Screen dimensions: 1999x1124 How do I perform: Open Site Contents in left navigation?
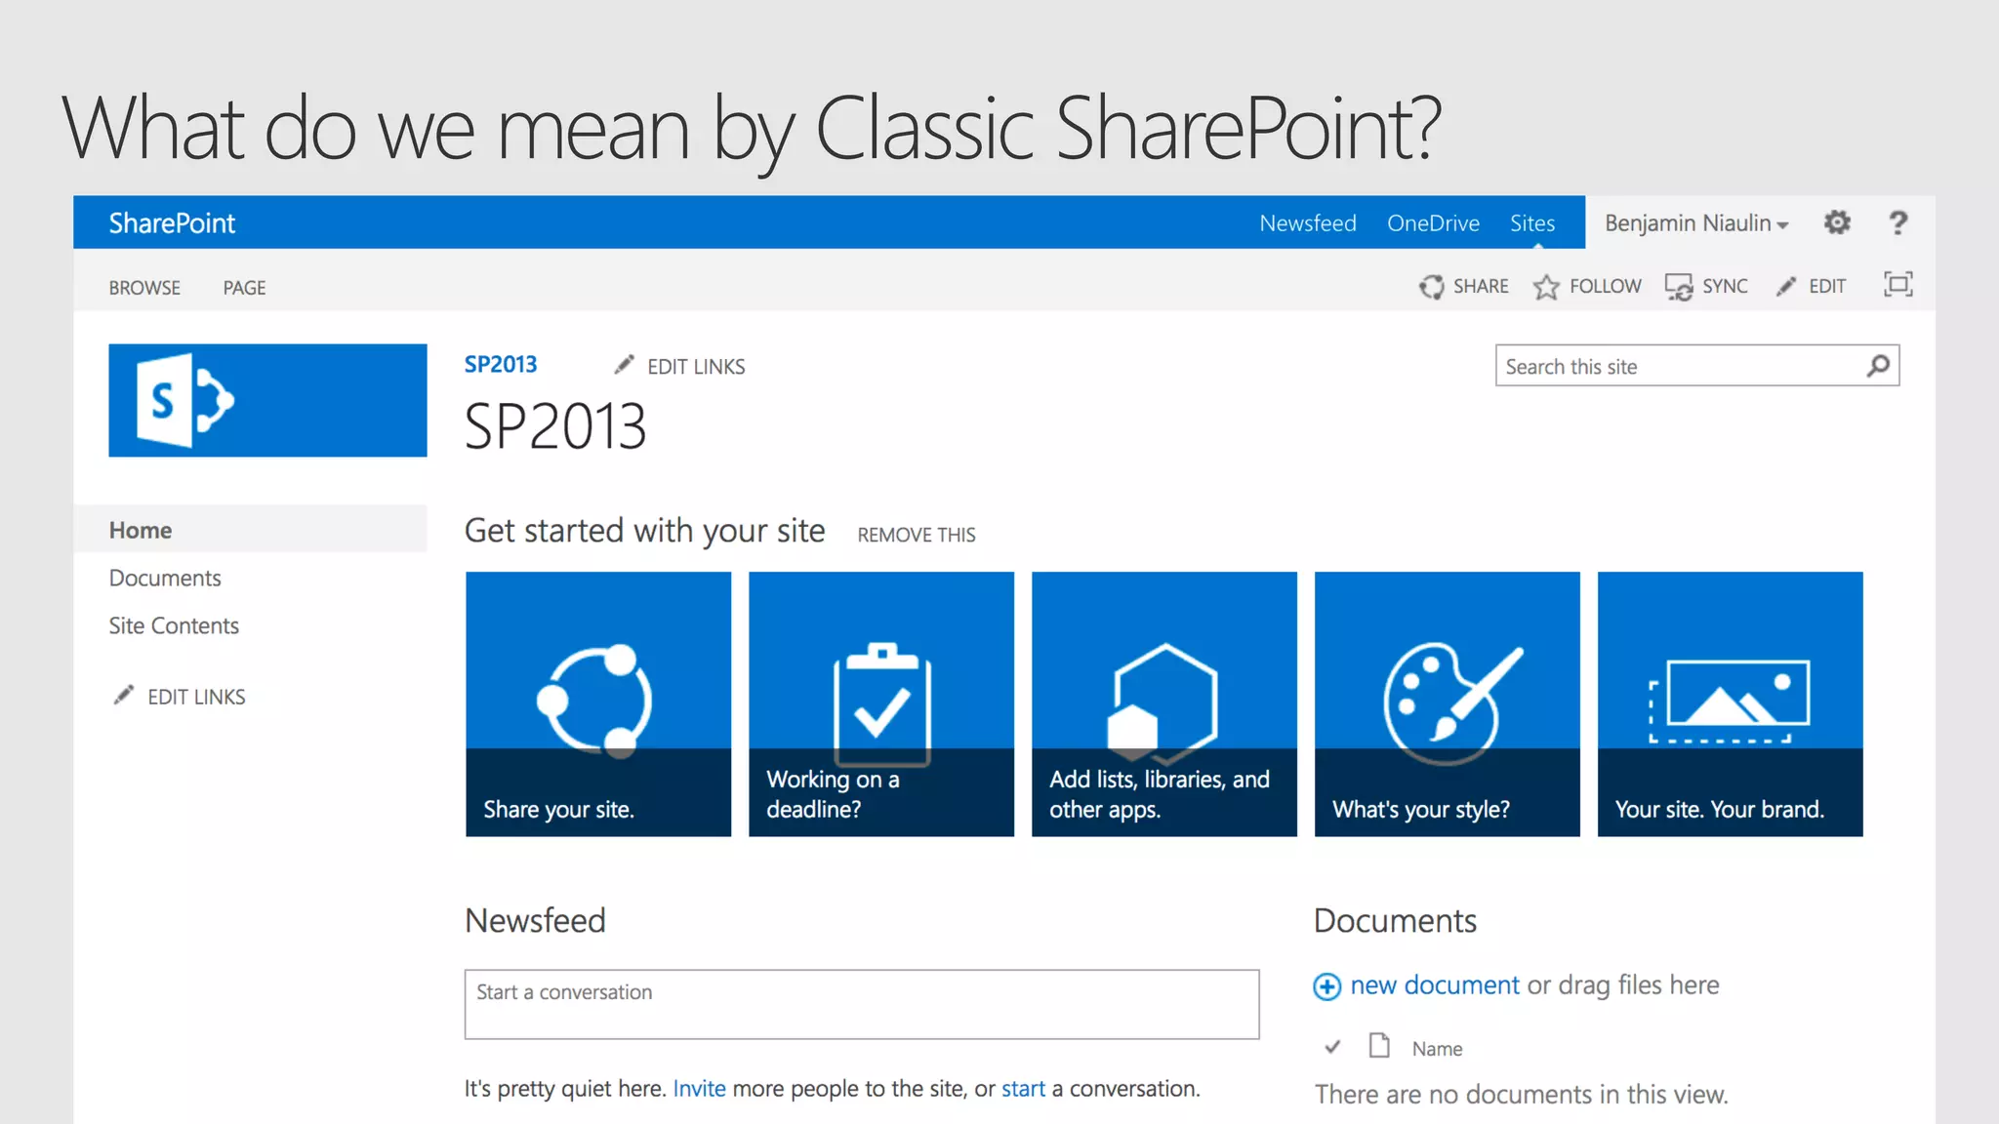coord(174,625)
